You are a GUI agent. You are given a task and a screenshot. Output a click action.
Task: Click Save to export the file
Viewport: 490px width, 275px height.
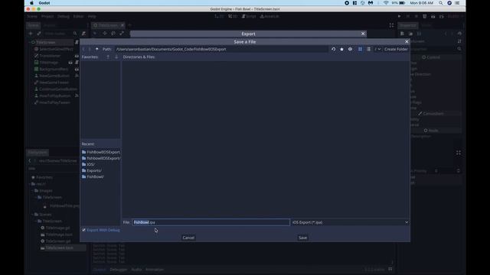pos(303,238)
